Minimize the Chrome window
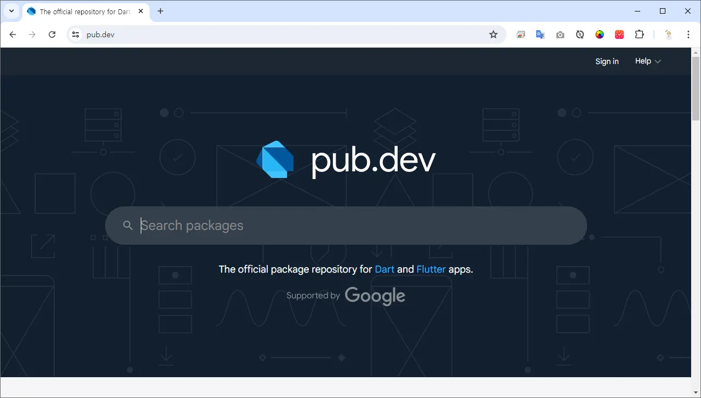Viewport: 701px width, 398px height. [637, 11]
